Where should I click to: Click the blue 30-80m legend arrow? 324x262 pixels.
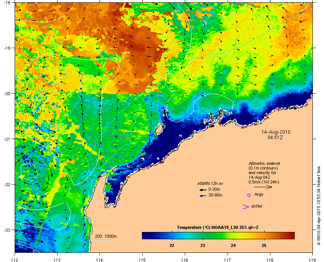[203, 196]
